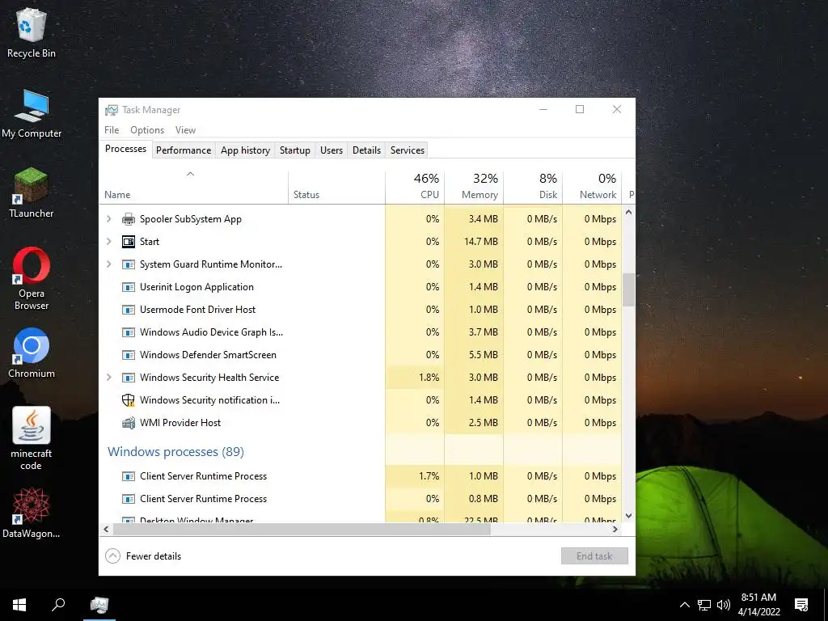Sort by the Memory column header
This screenshot has width=828, height=621.
point(474,188)
